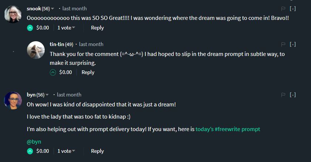Screen dimensions: 311x162
Task: Open the @byn mention link
Action: tap(34, 141)
